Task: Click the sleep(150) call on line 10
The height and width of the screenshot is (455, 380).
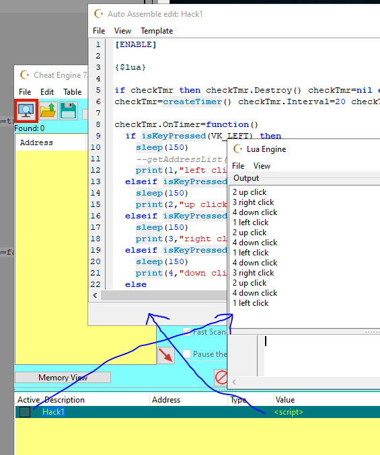Action: [x=162, y=147]
